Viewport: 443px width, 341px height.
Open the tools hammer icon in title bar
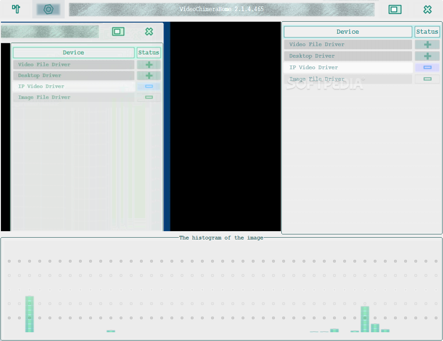16,9
